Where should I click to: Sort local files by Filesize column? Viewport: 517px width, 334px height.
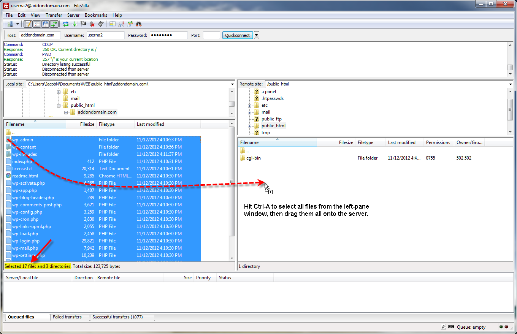click(81, 124)
